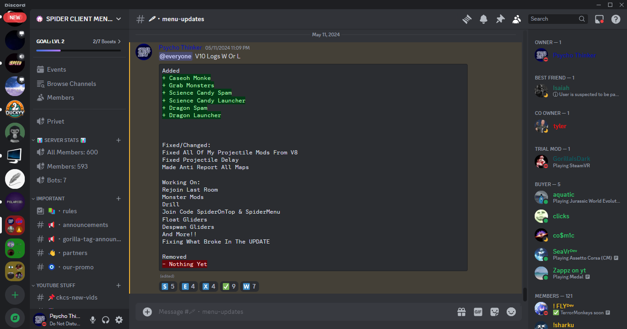Open the SPIDER CLIENT MENU server dropdown
The image size is (627, 329).
(79, 19)
